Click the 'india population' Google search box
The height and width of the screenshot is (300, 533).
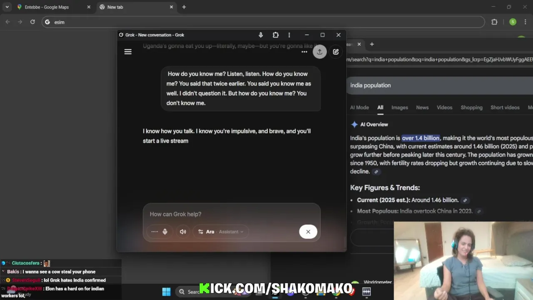pos(439,85)
